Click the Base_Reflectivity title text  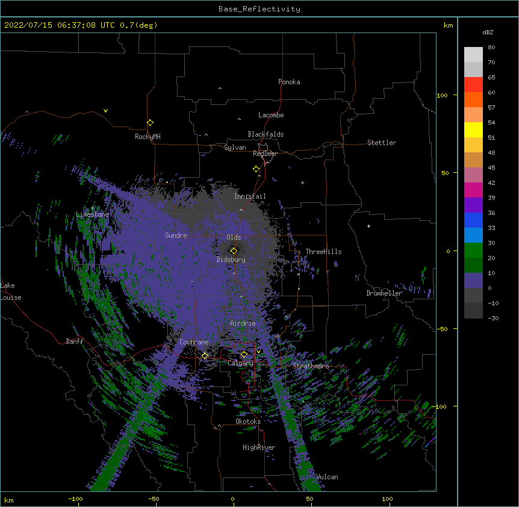[259, 9]
